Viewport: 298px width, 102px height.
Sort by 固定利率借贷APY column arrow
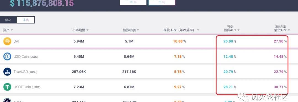[x=289, y=30]
